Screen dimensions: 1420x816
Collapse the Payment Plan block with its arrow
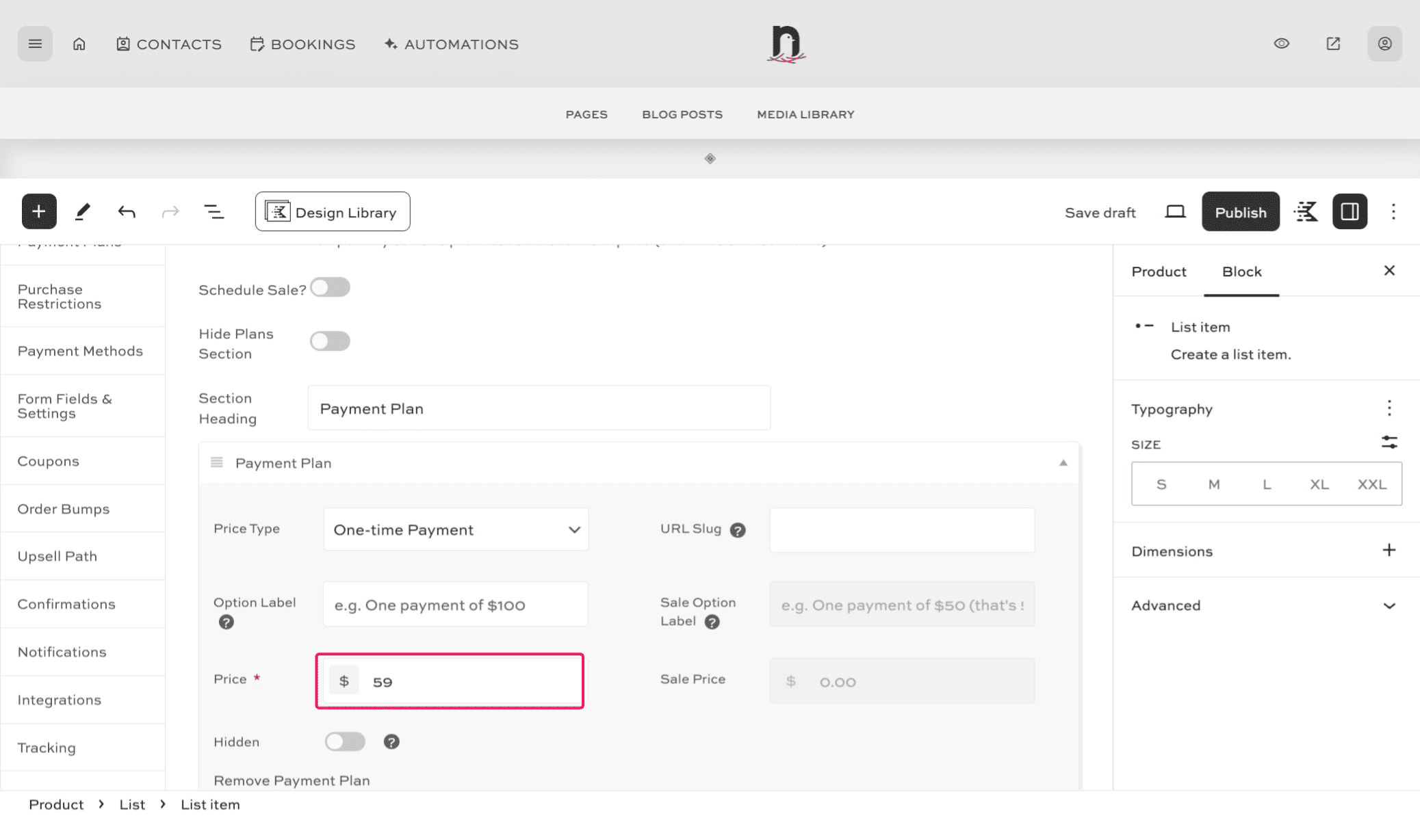pyautogui.click(x=1063, y=462)
